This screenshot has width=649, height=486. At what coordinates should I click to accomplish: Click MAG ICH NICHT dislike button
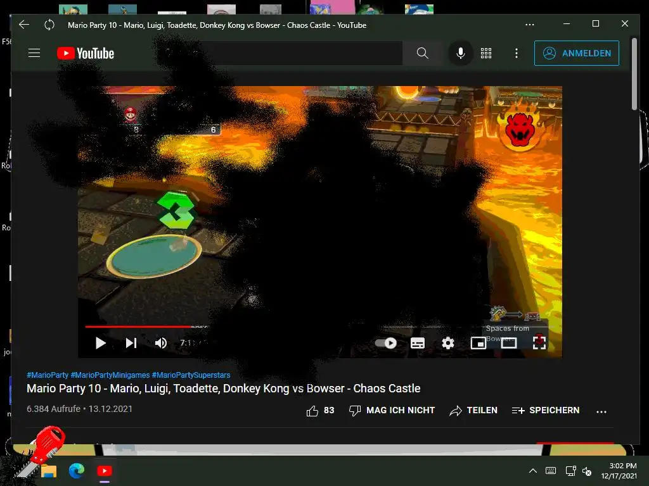[392, 410]
